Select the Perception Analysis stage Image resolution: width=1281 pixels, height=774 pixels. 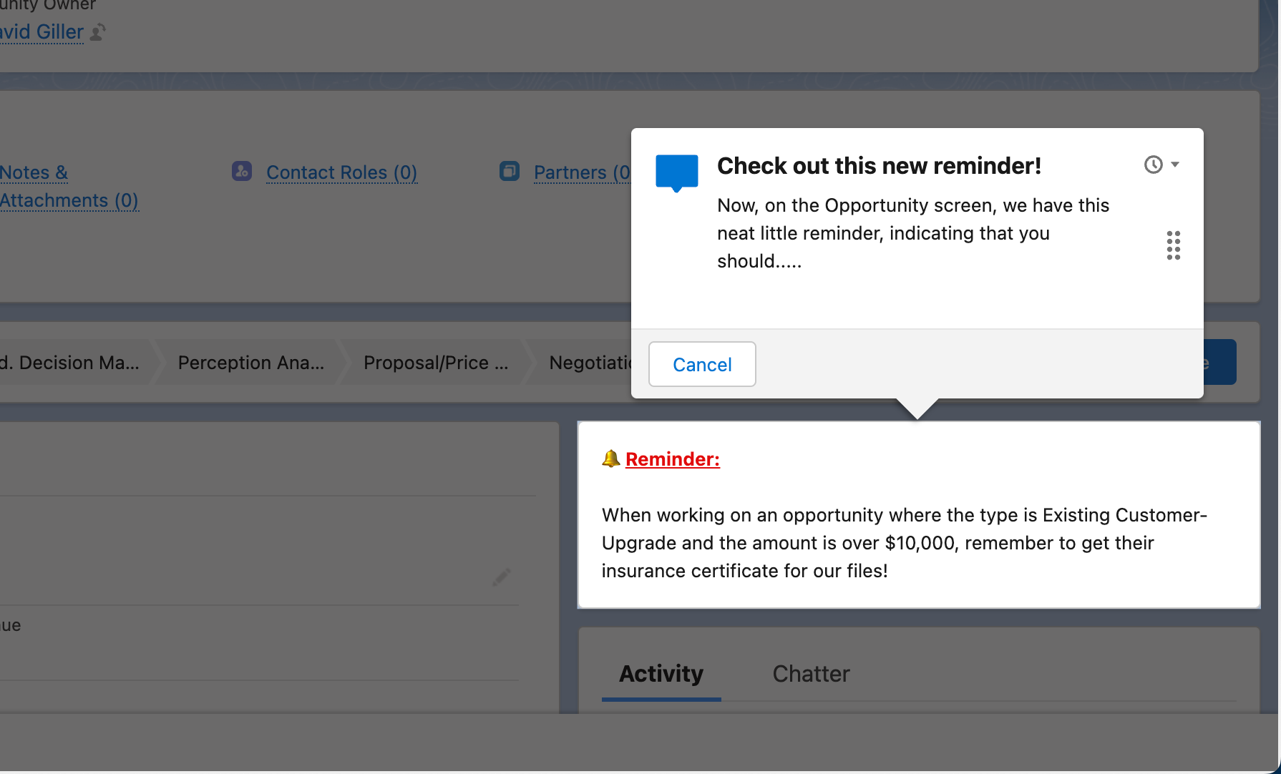pos(250,363)
